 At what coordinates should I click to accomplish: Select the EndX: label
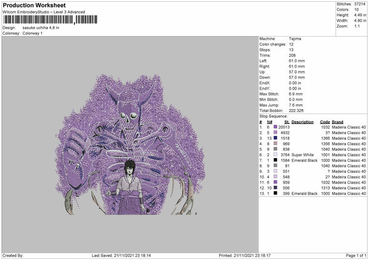[264, 83]
